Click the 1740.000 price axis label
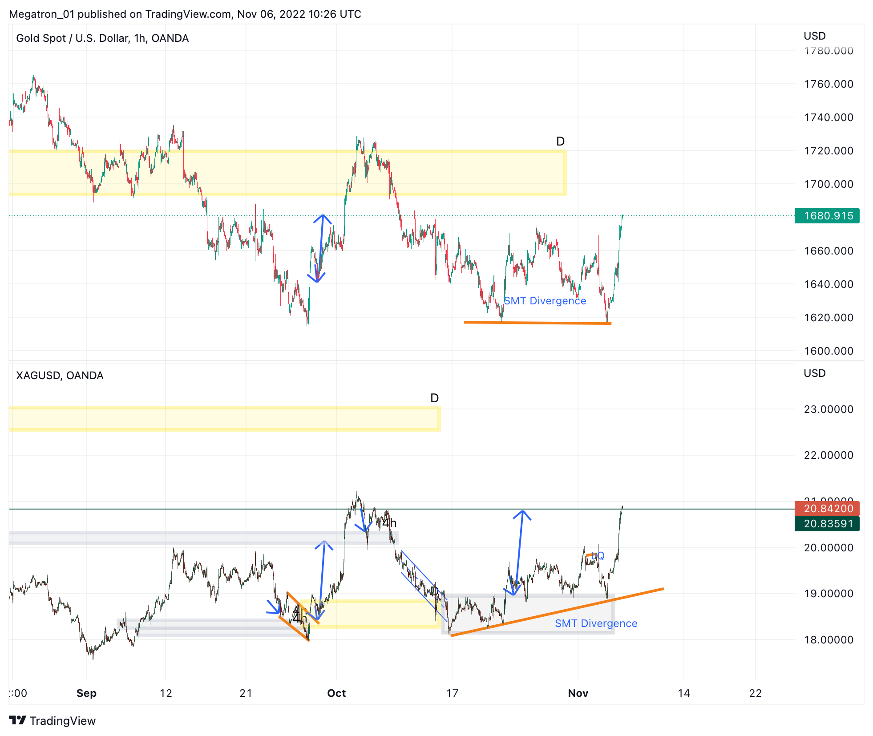 click(829, 117)
